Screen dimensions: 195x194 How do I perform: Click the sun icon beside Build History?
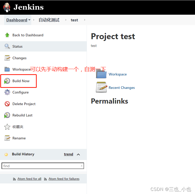6,155
